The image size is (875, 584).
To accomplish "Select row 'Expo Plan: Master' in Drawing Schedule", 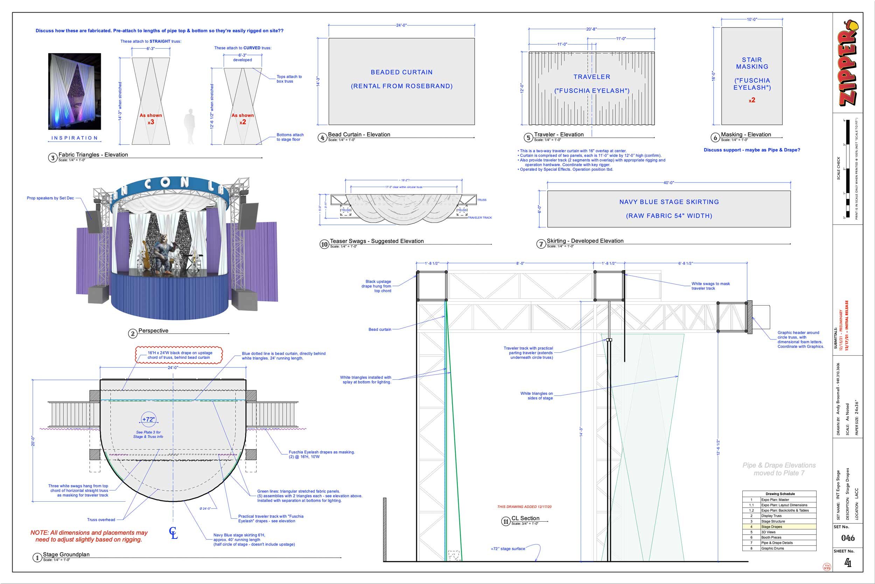I will 779,500.
